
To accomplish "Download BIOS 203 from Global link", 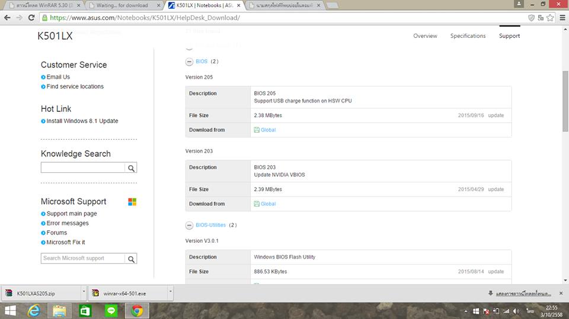I will click(268, 204).
